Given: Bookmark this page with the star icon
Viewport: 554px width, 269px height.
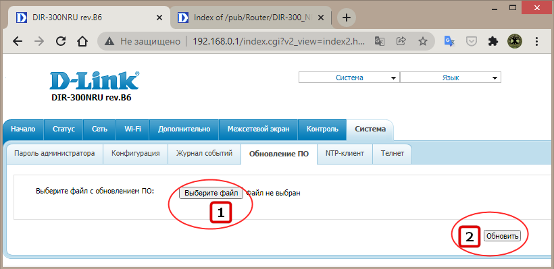Looking at the screenshot, I should [422, 42].
